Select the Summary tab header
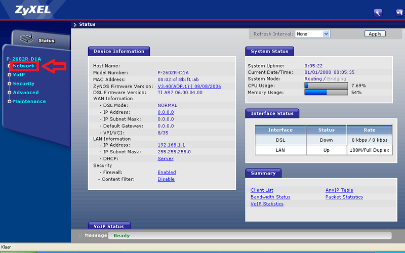The height and width of the screenshot is (253, 405). click(x=263, y=173)
